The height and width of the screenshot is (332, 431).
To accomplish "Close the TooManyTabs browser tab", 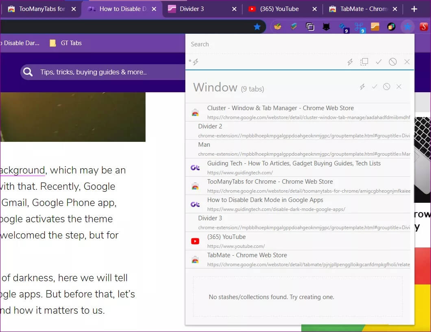I will click(74, 9).
